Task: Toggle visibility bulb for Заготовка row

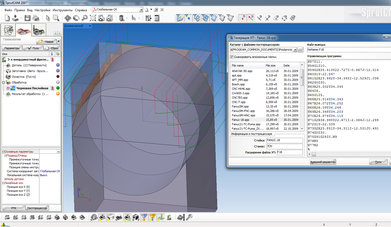Action: pos(58,71)
